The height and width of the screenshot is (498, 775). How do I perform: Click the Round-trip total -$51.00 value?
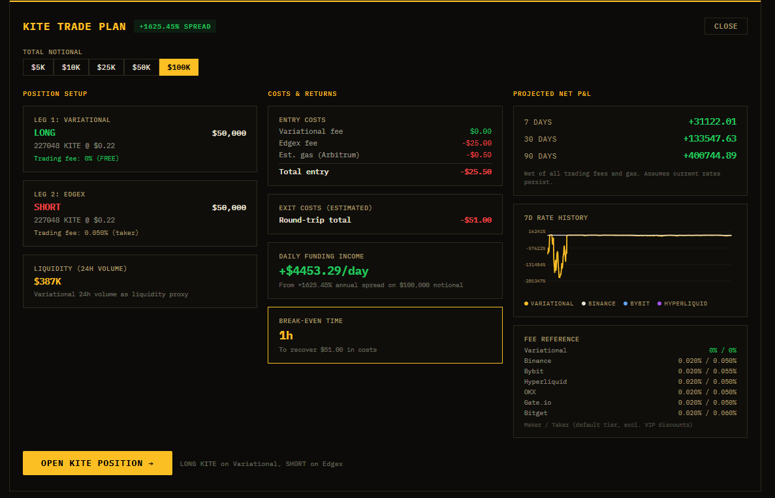(476, 221)
